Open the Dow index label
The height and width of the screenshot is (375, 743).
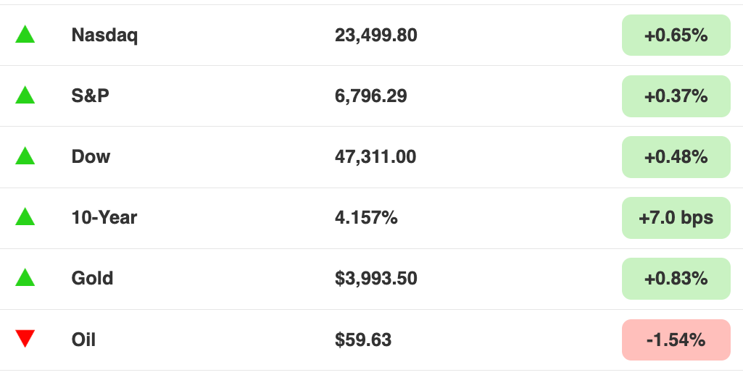pyautogui.click(x=91, y=156)
